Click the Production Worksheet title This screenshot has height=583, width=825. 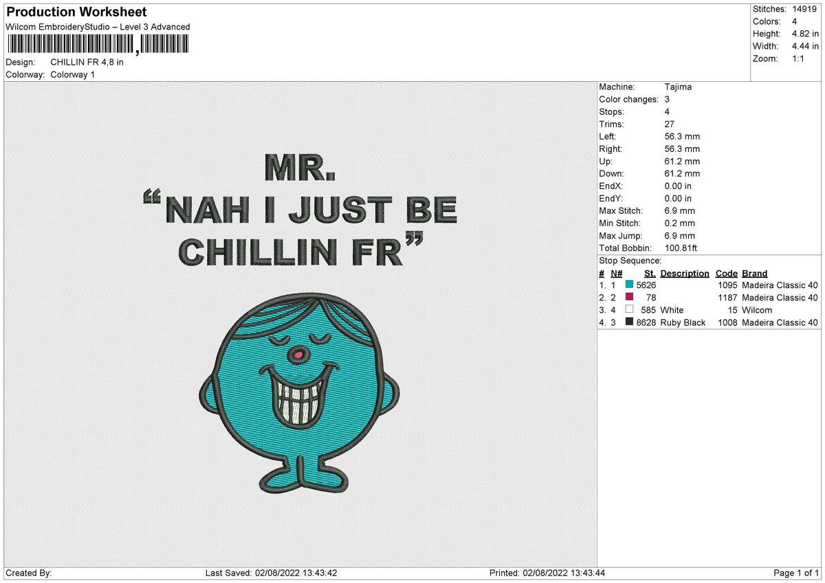(x=76, y=12)
